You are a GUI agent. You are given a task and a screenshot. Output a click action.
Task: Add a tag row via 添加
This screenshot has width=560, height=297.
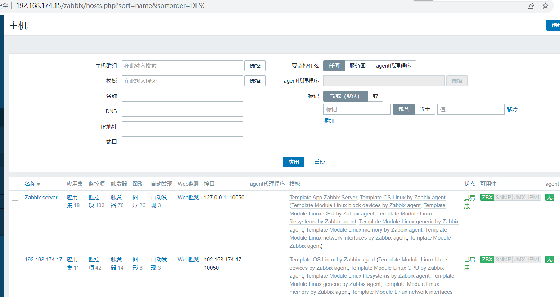pyautogui.click(x=329, y=121)
